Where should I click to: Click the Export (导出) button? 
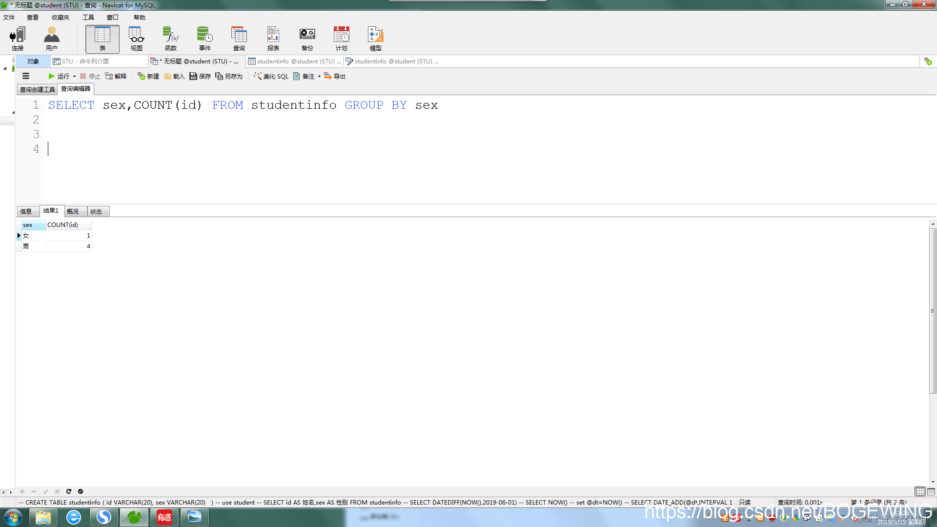[335, 77]
